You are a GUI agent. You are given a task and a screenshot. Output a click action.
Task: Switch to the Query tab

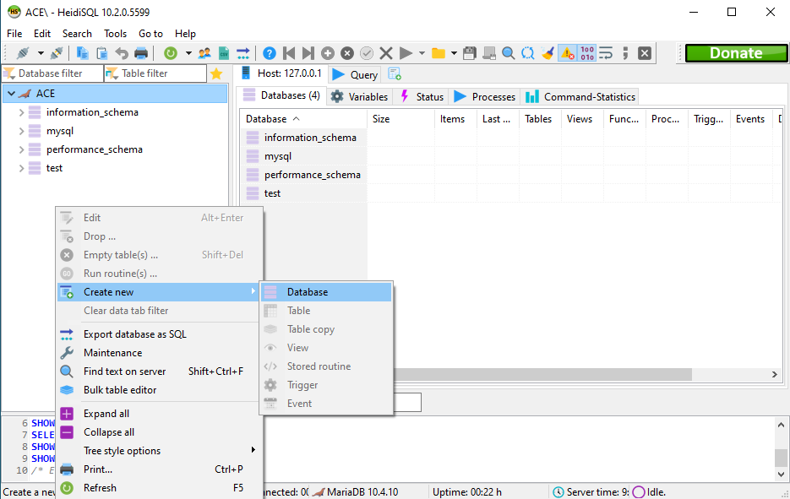(355, 74)
